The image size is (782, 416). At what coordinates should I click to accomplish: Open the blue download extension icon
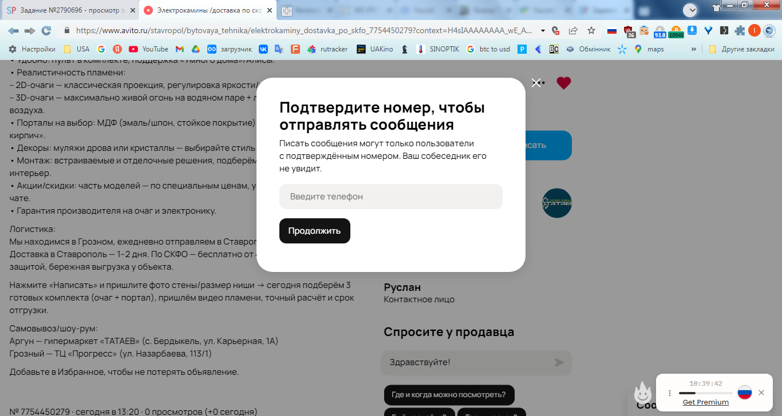tap(692, 30)
